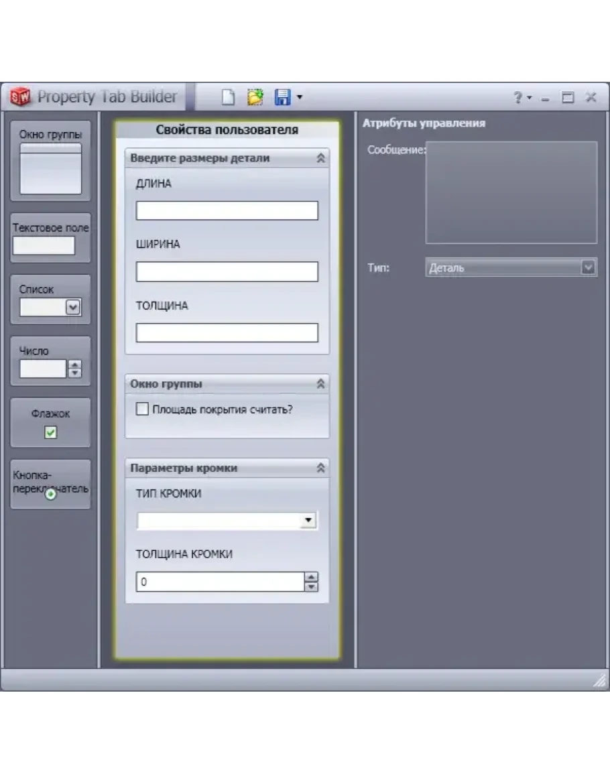This screenshot has width=610, height=774.
Task: Open the ТИП КРОМКИ dropdown list
Action: [308, 521]
